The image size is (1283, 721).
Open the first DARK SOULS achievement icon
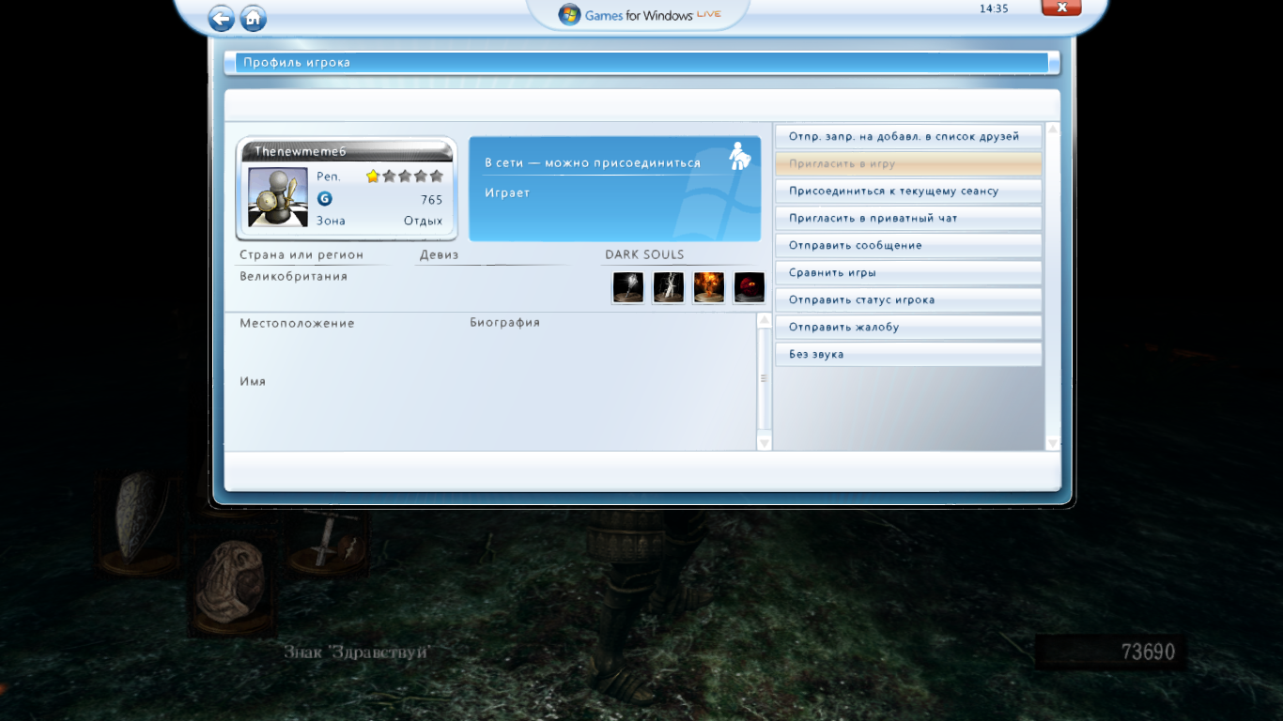point(628,287)
